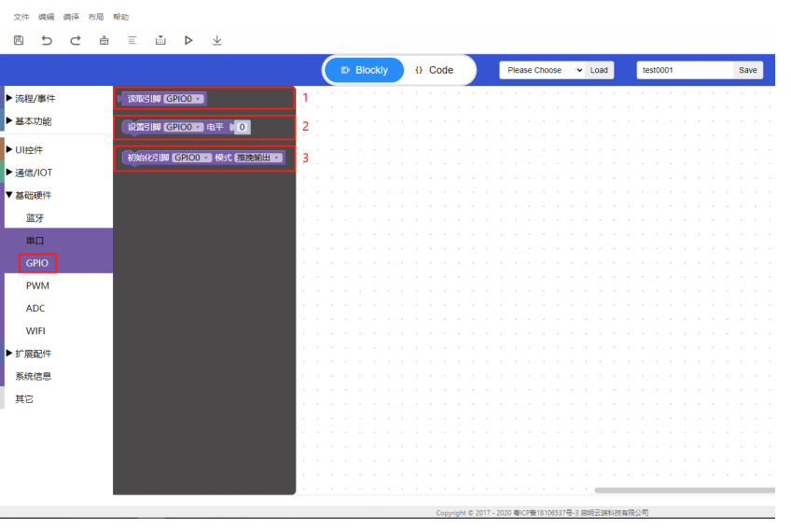Screen dimensions: 791x528
Task: Click the horizontal workspace scrollbar
Action: click(685, 490)
